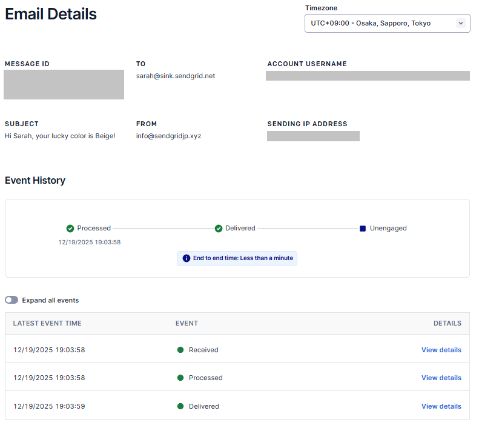Click the green dot next to Received
479x425 pixels.
[x=180, y=350]
